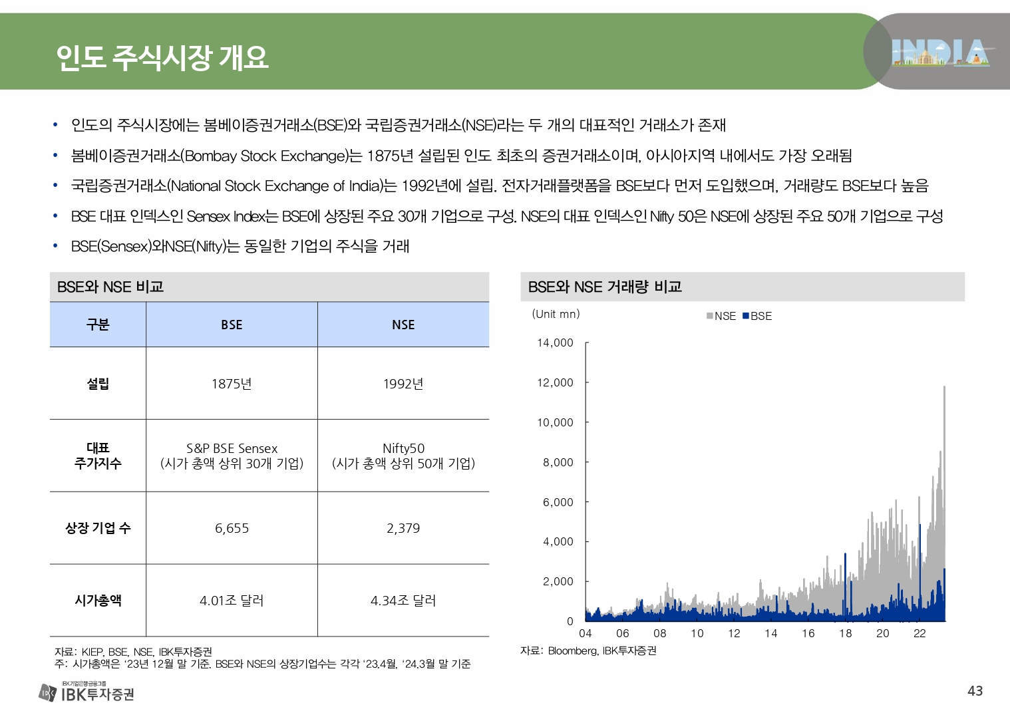Select the 구분 header cell
The width and height of the screenshot is (1010, 715).
(x=98, y=325)
